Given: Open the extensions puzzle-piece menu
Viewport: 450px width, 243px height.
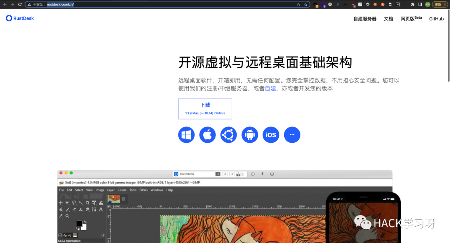Looking at the screenshot, I should pyautogui.click(x=412, y=4).
